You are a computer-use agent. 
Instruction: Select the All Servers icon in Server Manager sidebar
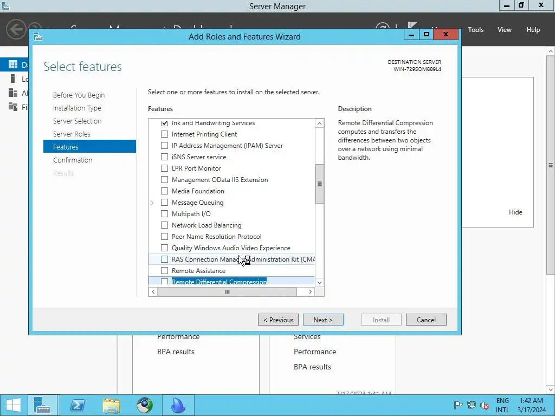13,93
